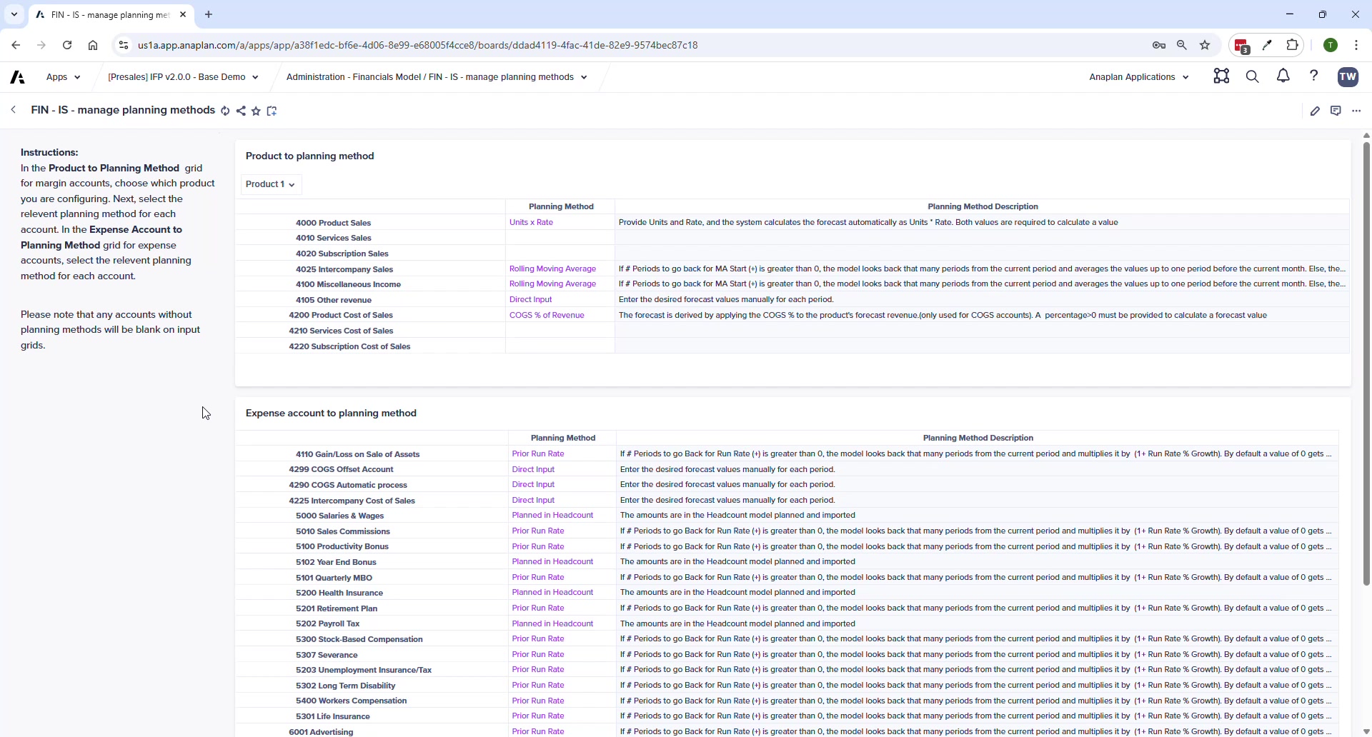Open the [Presales] IFP v2.0.0 - Base Demo menu
Viewport: 1372px width, 737px height.
click(183, 76)
